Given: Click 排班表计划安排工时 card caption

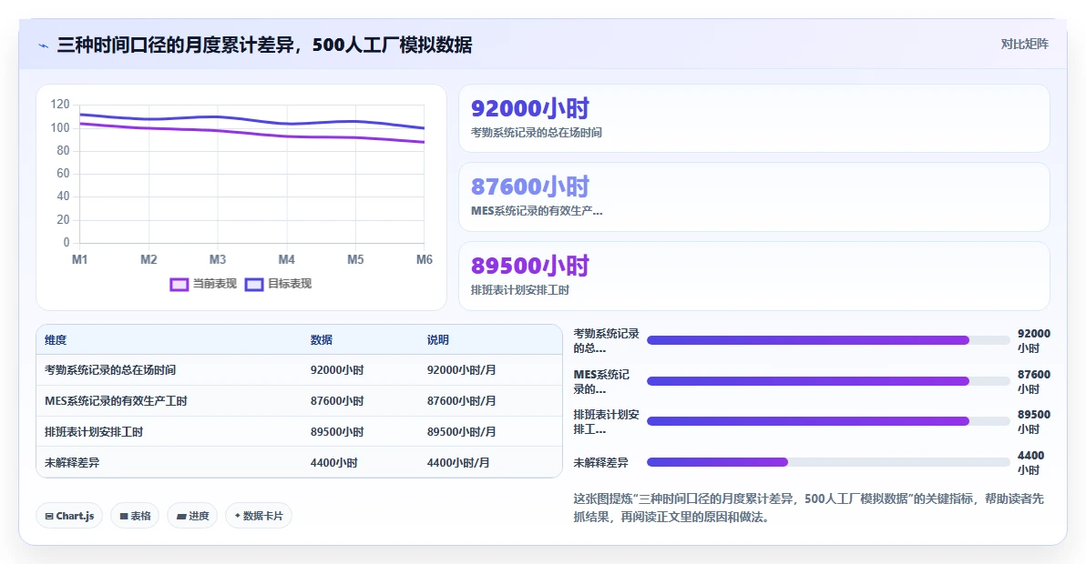Looking at the screenshot, I should coord(520,290).
